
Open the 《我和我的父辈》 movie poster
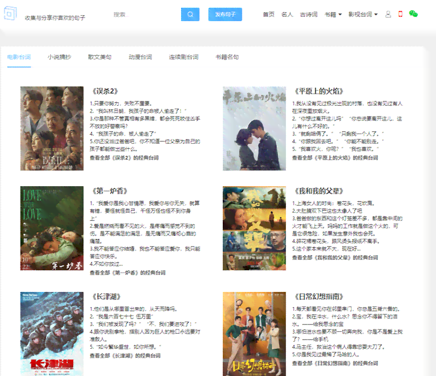click(254, 229)
